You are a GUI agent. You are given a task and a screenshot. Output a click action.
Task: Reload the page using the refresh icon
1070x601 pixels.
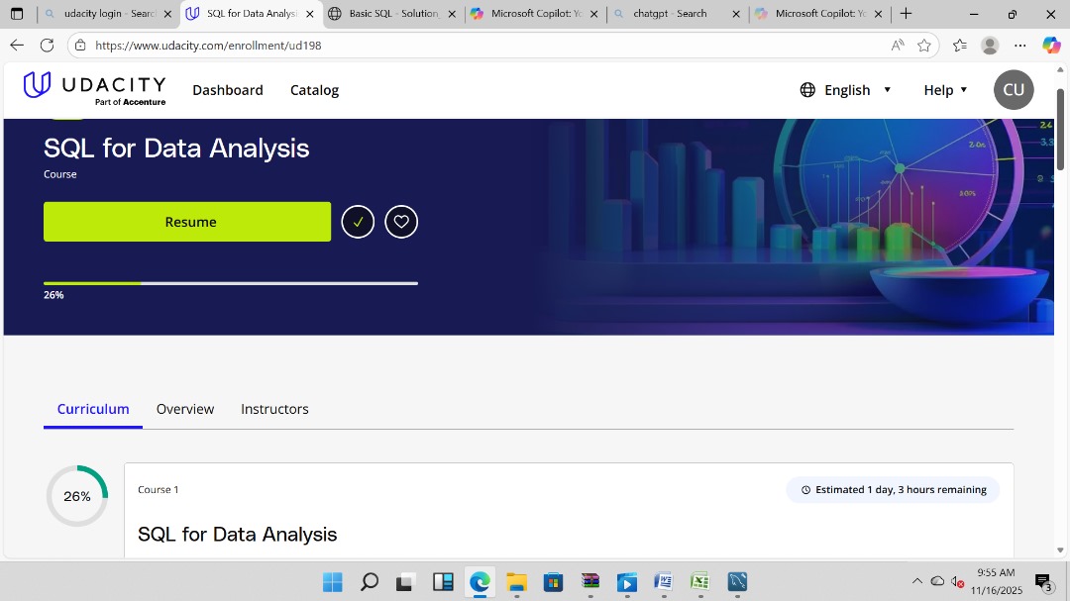47,45
